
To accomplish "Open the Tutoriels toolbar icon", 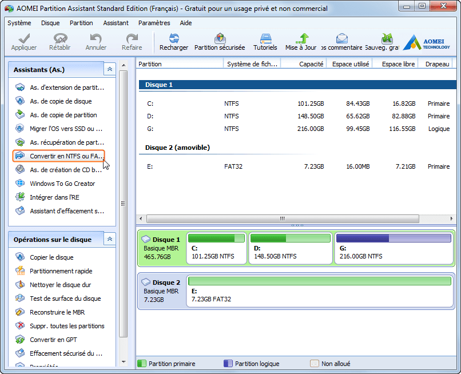I will [x=265, y=38].
